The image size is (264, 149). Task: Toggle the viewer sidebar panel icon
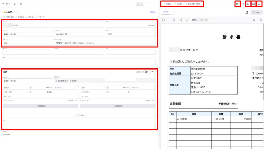(x=163, y=20)
